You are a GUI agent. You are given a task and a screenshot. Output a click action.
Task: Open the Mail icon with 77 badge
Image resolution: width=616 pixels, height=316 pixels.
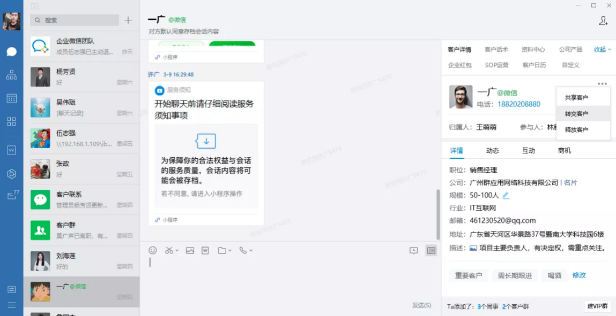click(x=12, y=195)
